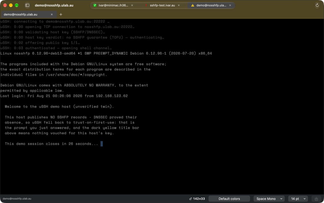Click the yellow warning icon on demo@nosshfp tab
324x203 pixels.
pos(193,5)
